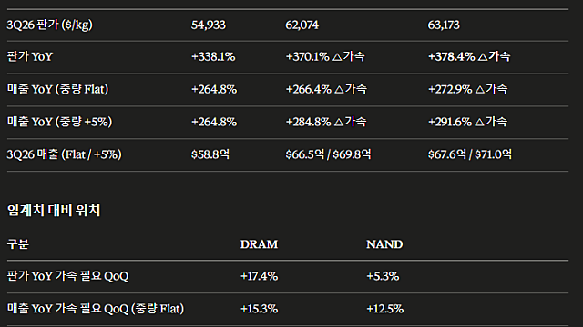Viewport: 583px width, 327px height.
Task: Select the bold +378.4% △가속 cell
Action: click(469, 56)
